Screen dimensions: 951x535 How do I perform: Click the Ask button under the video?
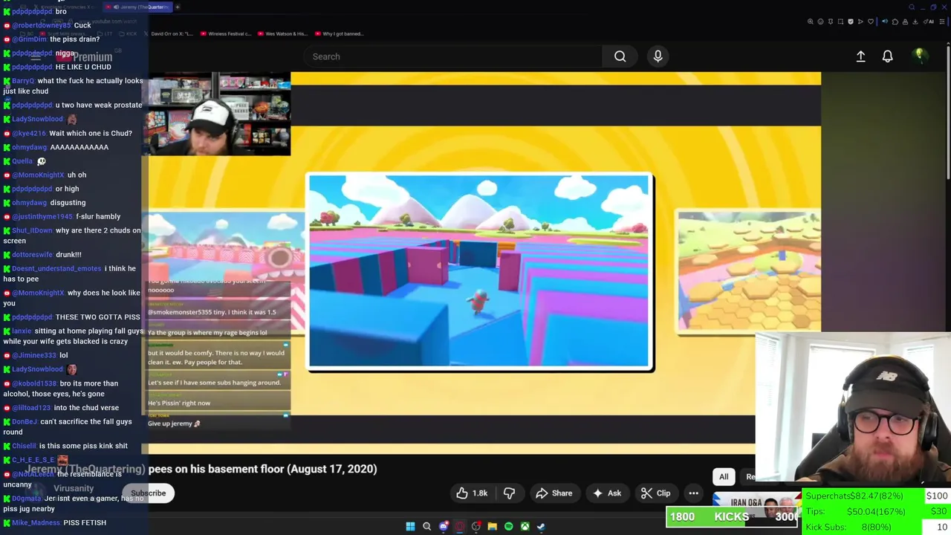pyautogui.click(x=606, y=493)
